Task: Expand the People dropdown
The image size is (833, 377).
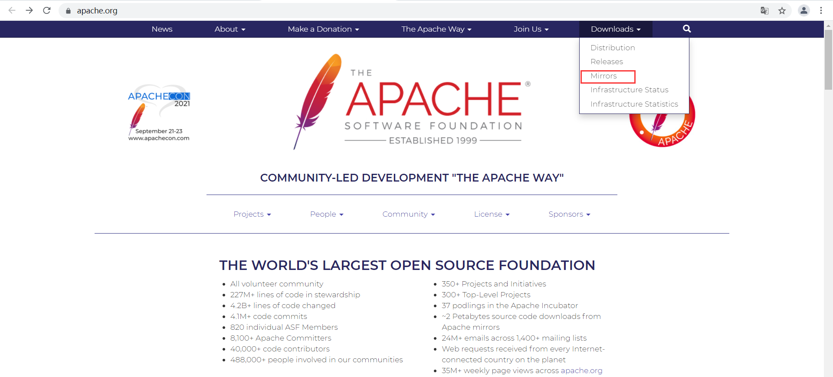Action: 327,214
